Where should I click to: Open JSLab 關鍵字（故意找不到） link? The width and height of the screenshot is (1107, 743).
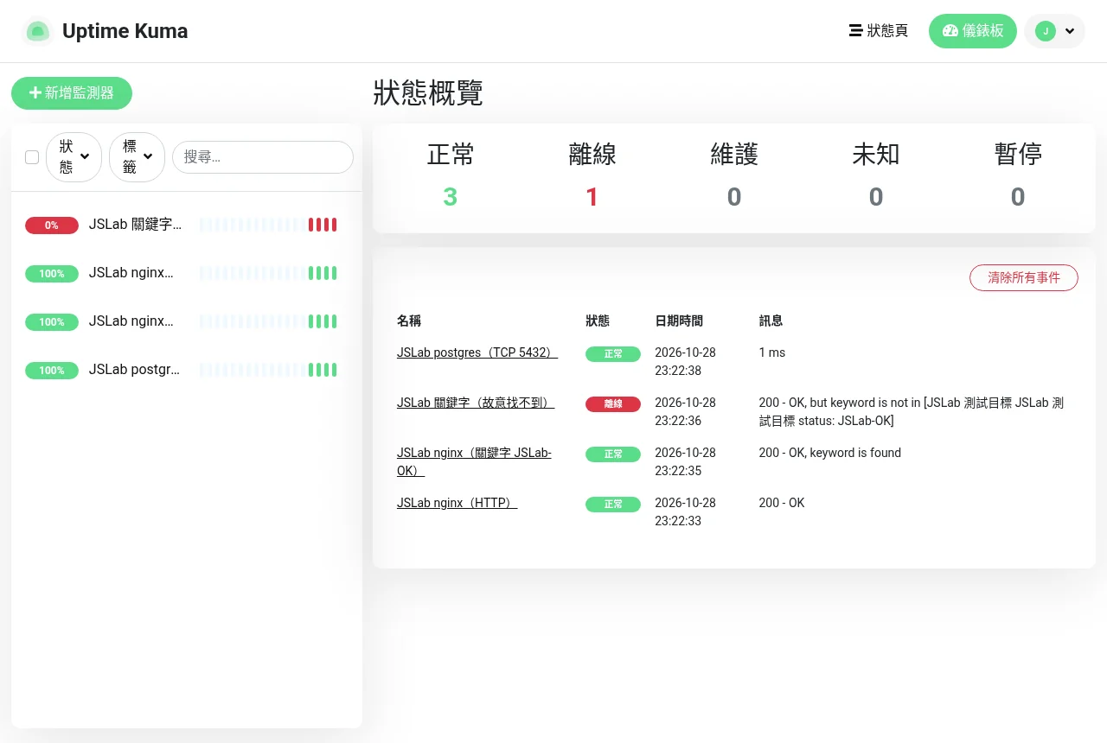tap(476, 403)
